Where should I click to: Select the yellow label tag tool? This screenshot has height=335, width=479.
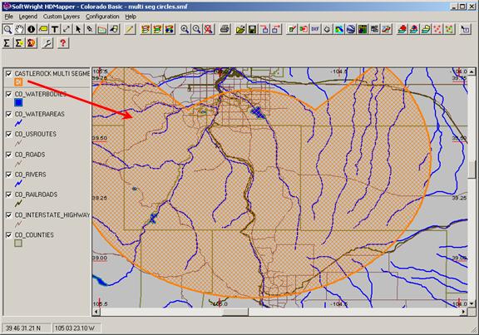[43, 29]
